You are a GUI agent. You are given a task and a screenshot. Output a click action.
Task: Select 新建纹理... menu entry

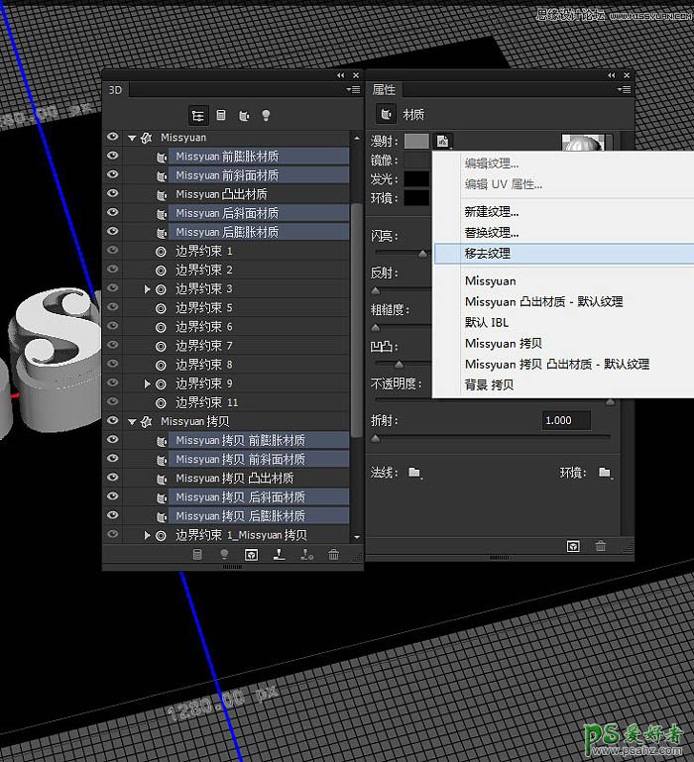click(x=492, y=212)
